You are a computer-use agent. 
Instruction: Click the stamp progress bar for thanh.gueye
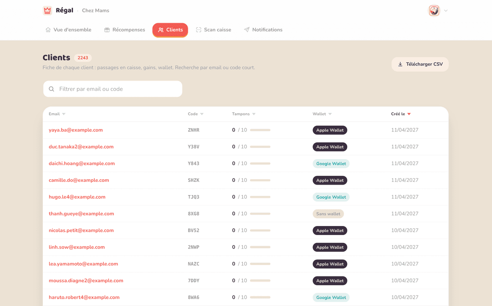(x=260, y=214)
